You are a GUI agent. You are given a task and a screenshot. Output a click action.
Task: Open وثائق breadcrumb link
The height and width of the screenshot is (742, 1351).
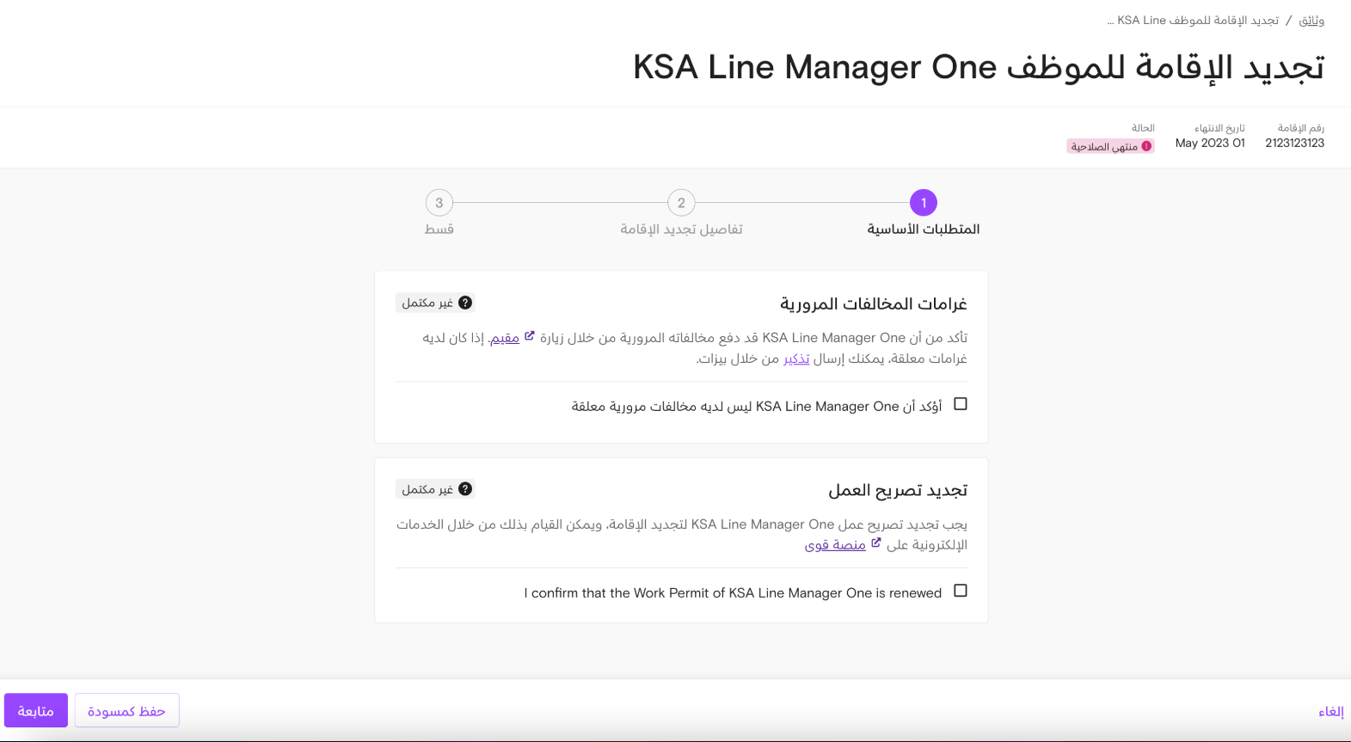coord(1311,21)
